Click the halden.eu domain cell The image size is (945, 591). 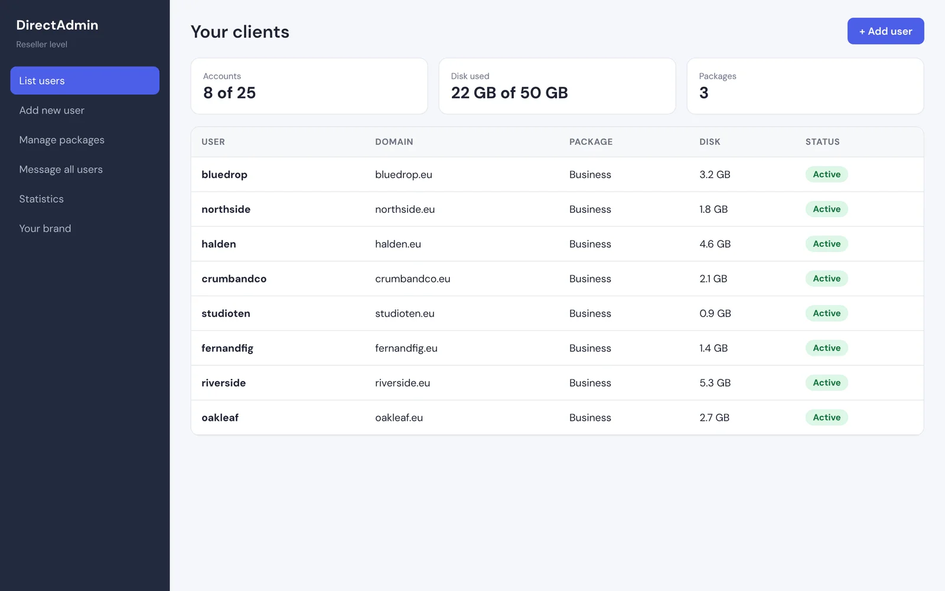398,244
